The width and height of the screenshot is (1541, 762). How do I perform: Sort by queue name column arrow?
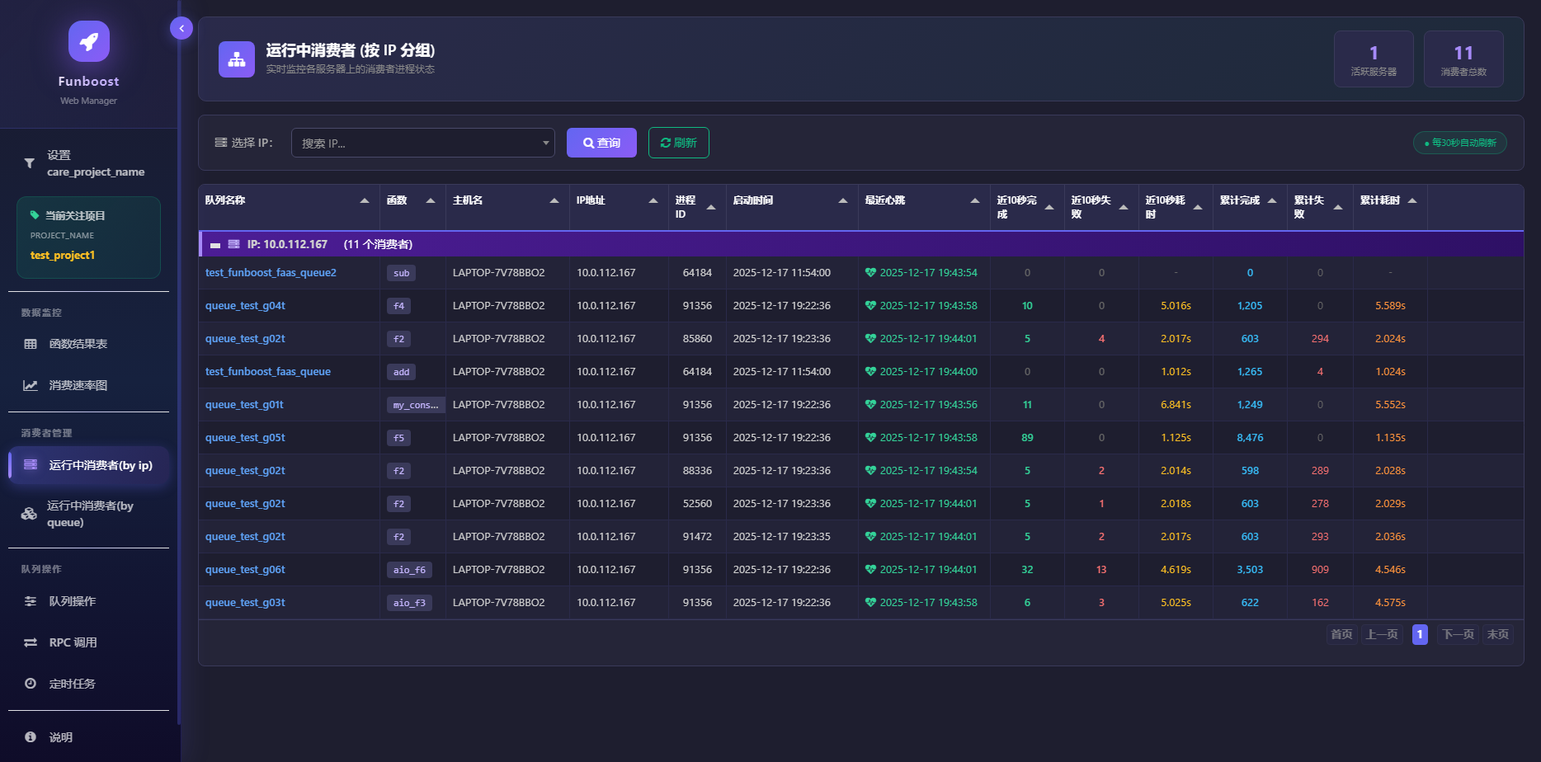pos(365,200)
